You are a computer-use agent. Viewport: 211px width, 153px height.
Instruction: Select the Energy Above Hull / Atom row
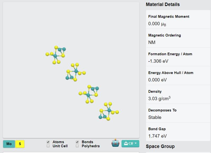click(x=178, y=76)
